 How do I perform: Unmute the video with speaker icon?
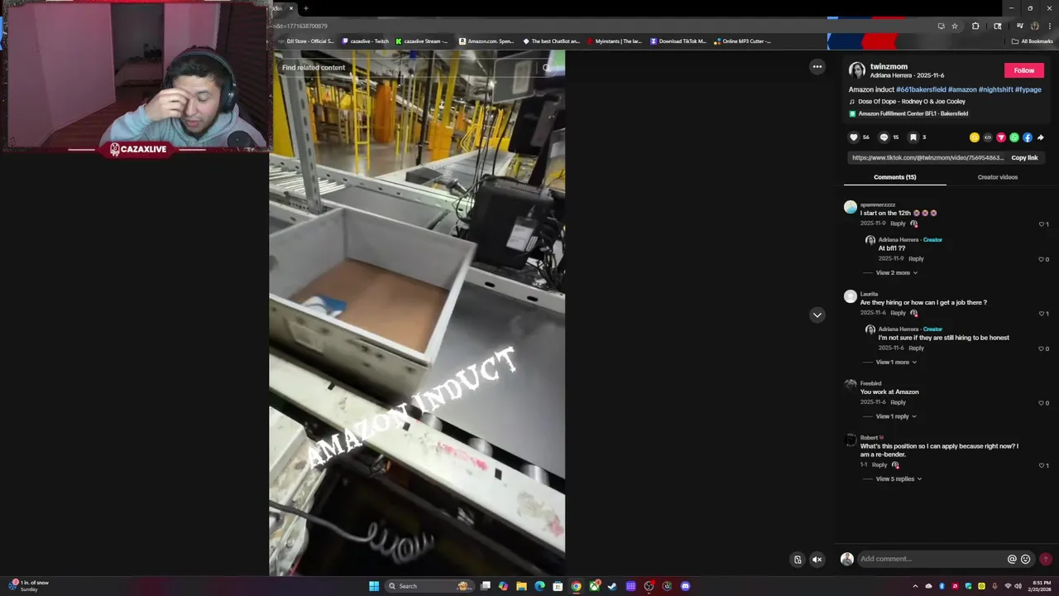(817, 560)
